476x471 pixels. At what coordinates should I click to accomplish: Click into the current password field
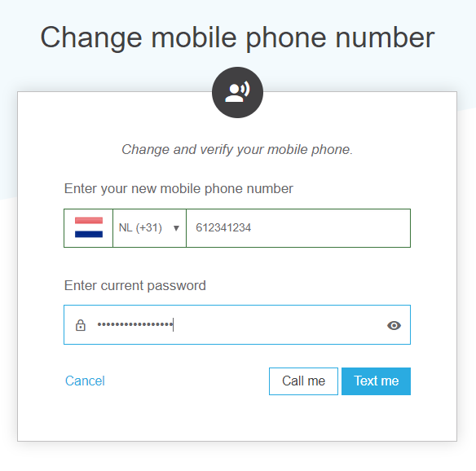pyautogui.click(x=237, y=324)
